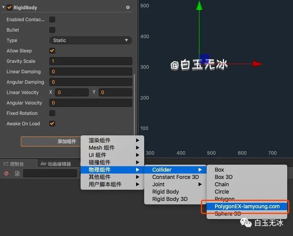Add a Rigid Body 3D component
The height and width of the screenshot is (236, 293).
coord(175,199)
